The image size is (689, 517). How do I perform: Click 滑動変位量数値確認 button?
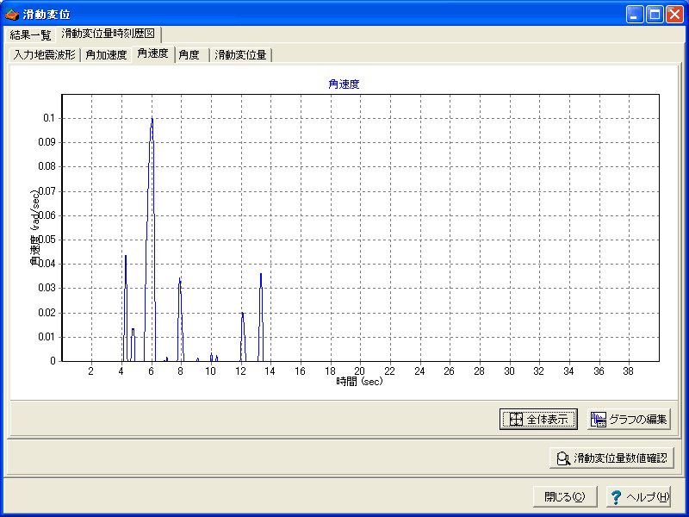click(611, 458)
